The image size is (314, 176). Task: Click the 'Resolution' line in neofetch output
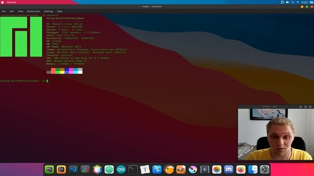(x=70, y=38)
